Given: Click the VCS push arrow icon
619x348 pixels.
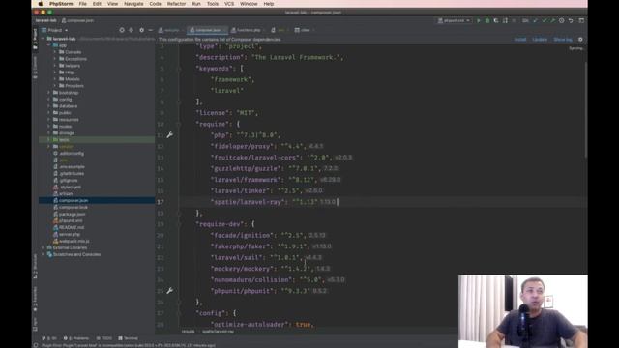Looking at the screenshot, I should (552, 20).
